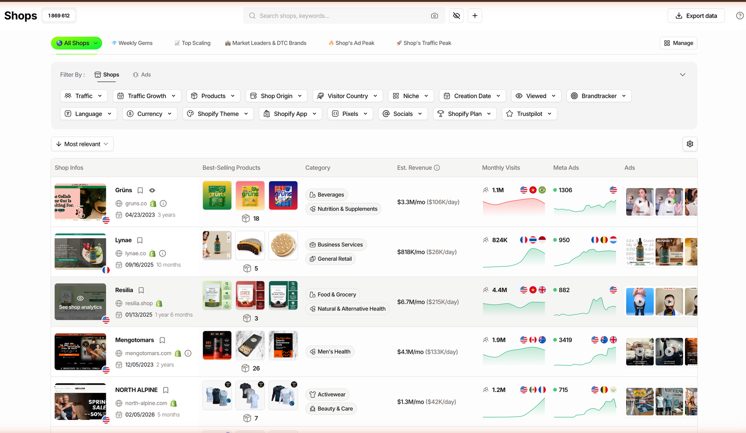This screenshot has width=746, height=433.
Task: Open the Shopify Theme filter dropdown
Action: tap(218, 114)
